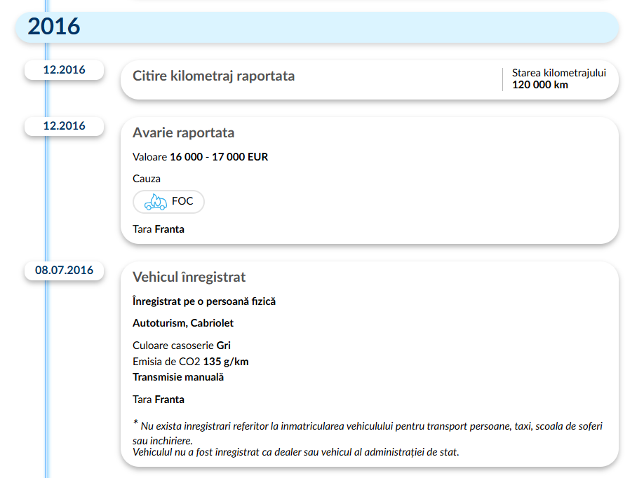Select the Autoturism, Cabriolet line
Screen dimensions: 644x478
[182, 323]
